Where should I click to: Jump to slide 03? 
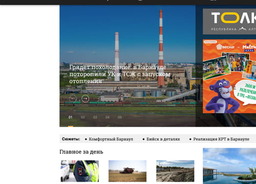(95, 117)
